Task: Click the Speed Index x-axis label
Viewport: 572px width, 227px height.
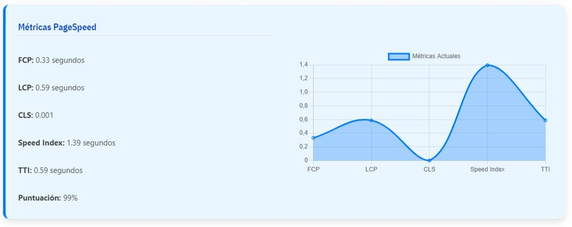Action: [x=487, y=169]
